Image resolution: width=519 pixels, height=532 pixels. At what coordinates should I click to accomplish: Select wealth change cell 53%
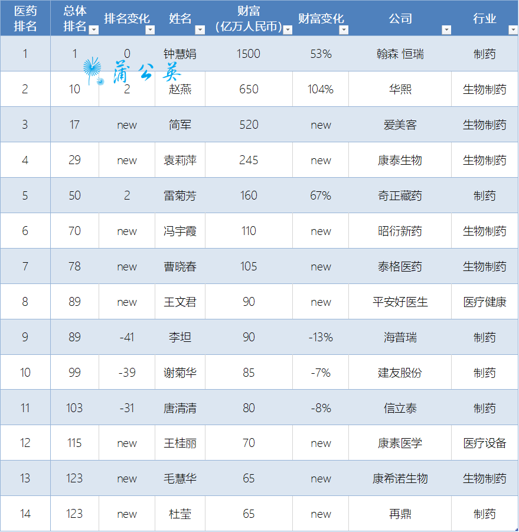click(x=321, y=54)
